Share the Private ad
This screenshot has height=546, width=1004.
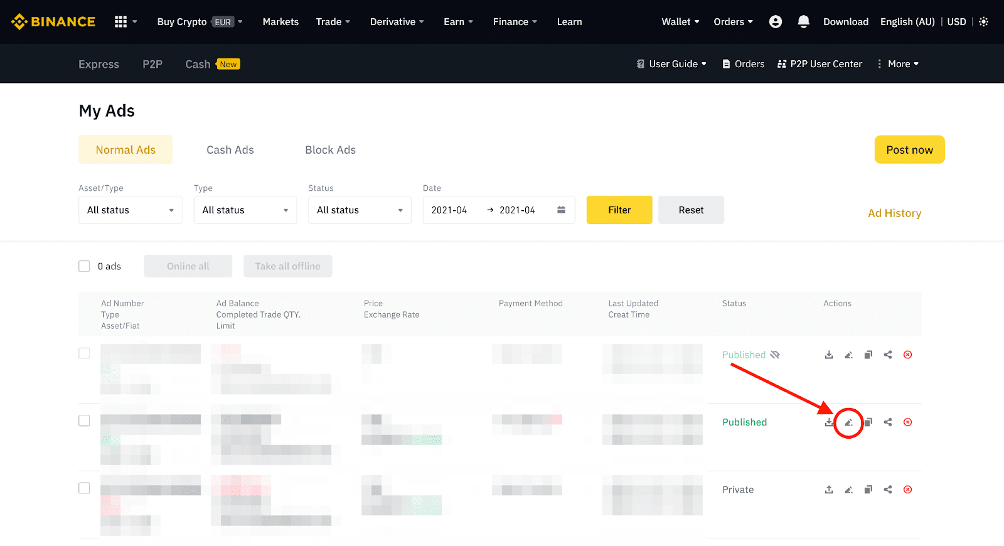pyautogui.click(x=888, y=490)
